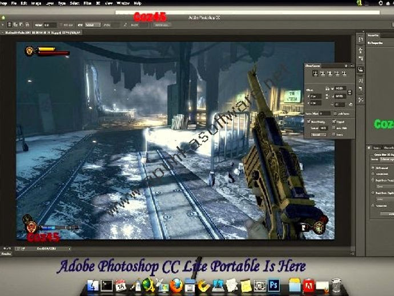Click the Refine Edge button

(162, 25)
